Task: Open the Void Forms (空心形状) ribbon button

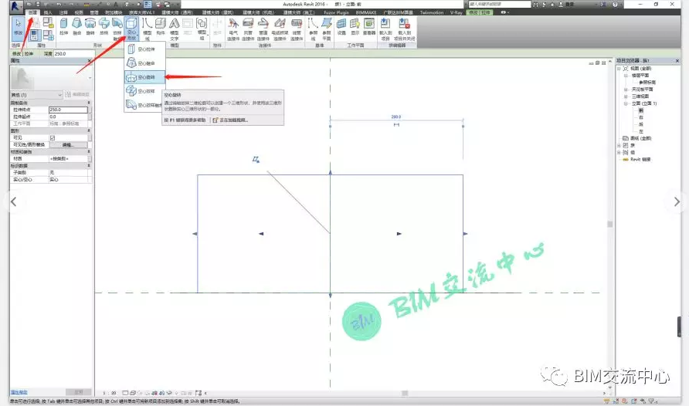Action: 131,29
